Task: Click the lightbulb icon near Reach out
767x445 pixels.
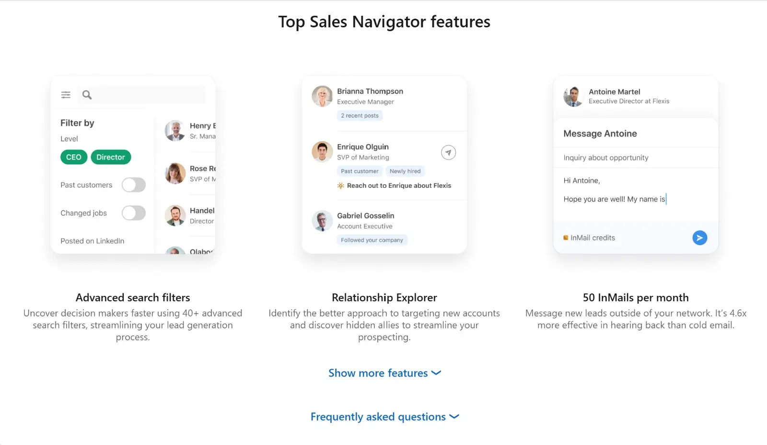Action: [340, 186]
